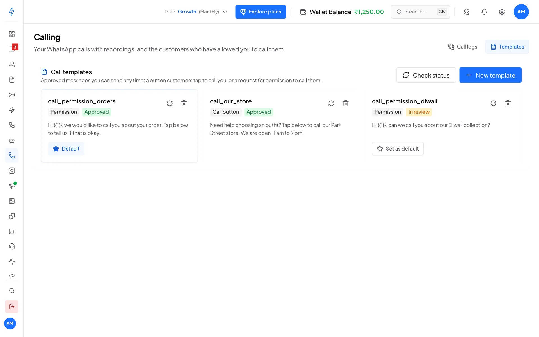Click the red logout icon in sidebar
The width and height of the screenshot is (539, 337).
click(x=12, y=307)
